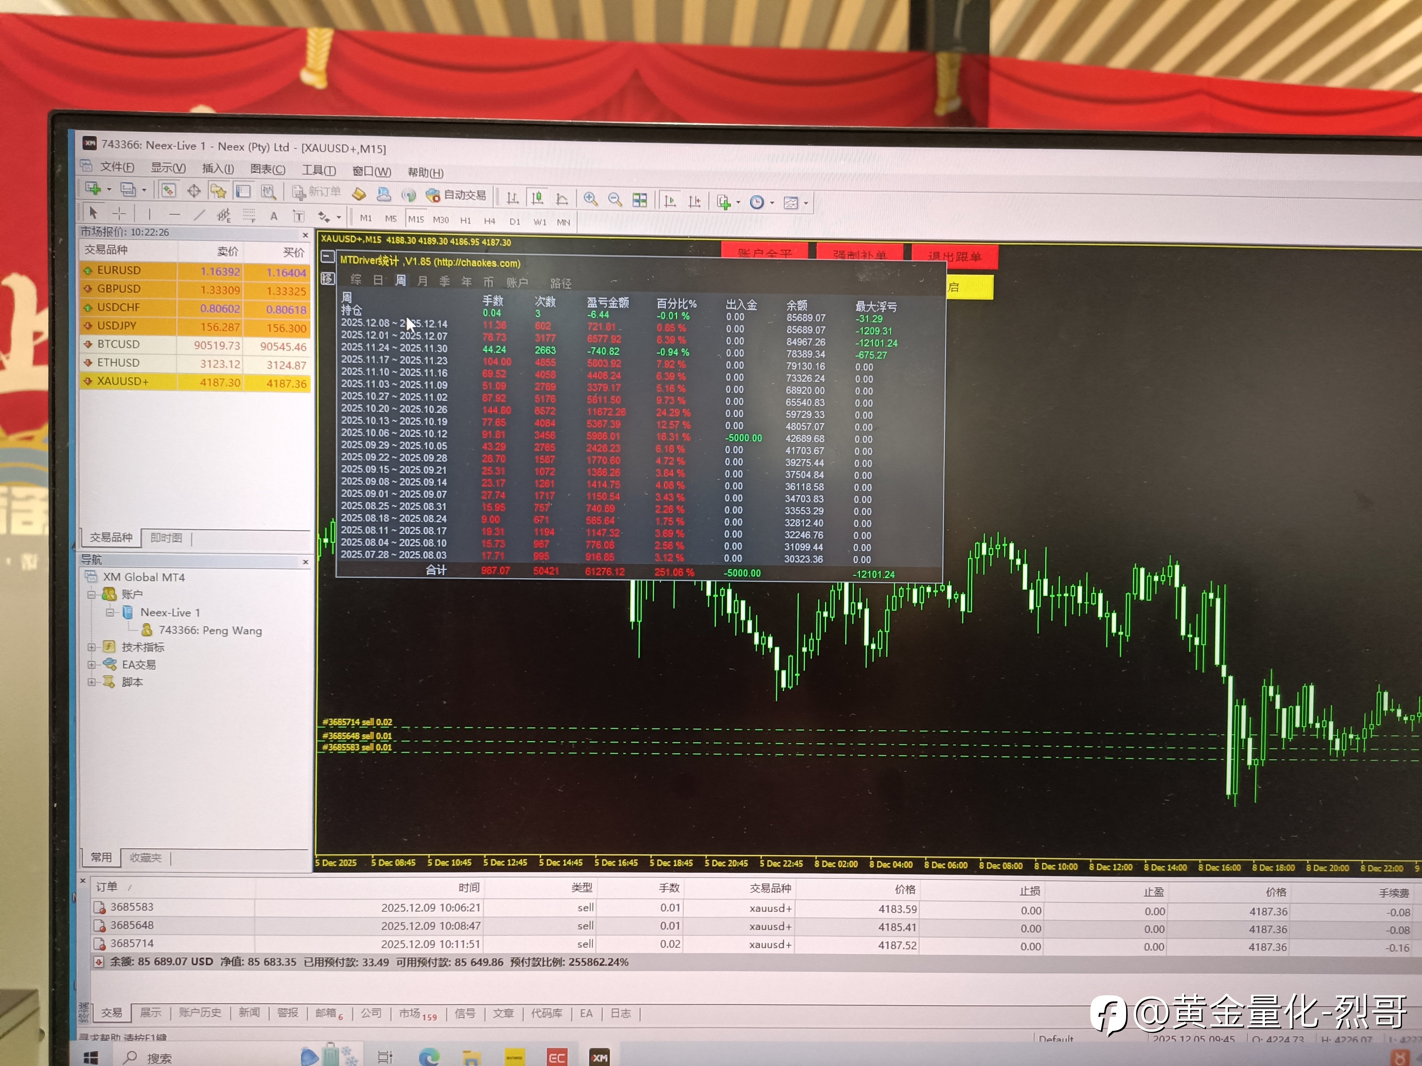Select the trendline drawing tool

(x=199, y=215)
